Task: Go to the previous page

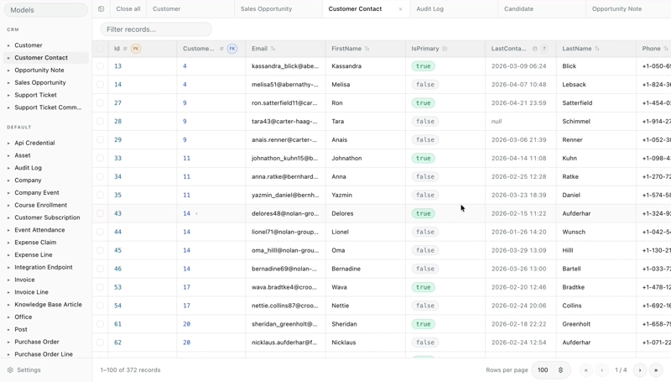Action: coord(601,370)
